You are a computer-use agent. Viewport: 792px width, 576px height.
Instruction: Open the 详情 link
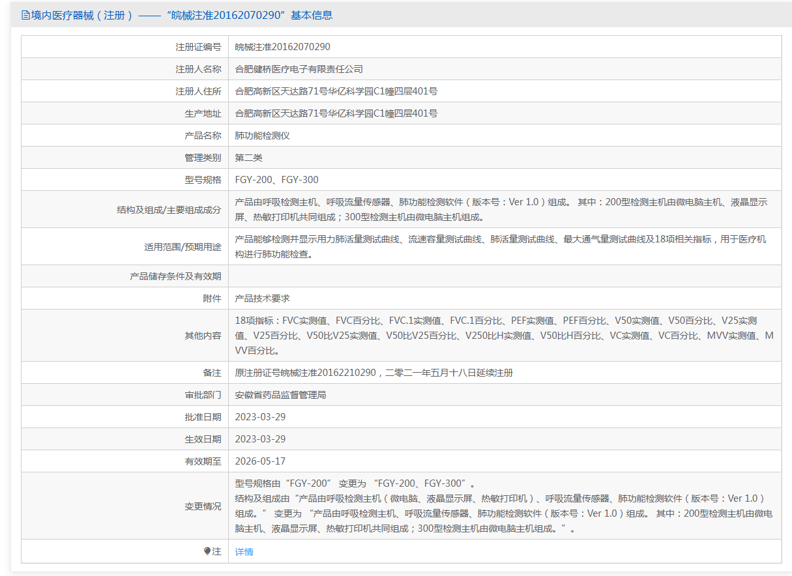(x=244, y=552)
